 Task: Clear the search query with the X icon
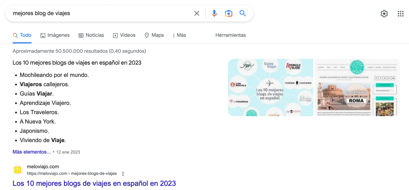coord(197,13)
